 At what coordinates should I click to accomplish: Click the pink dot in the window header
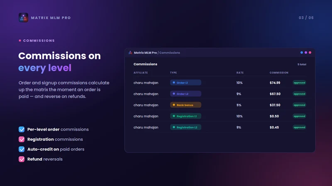coord(310,52)
